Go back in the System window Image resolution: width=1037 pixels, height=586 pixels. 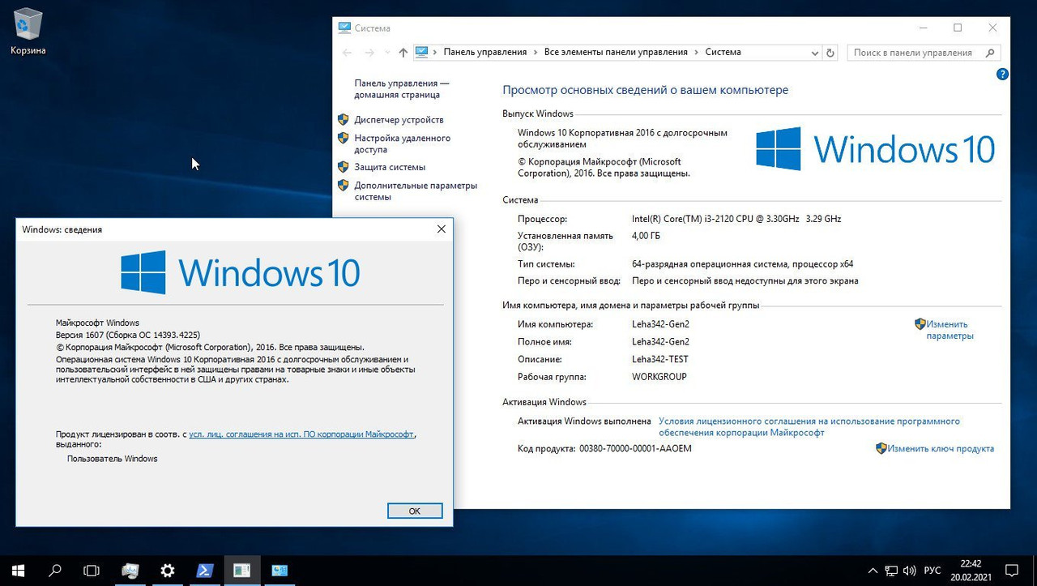[347, 53]
